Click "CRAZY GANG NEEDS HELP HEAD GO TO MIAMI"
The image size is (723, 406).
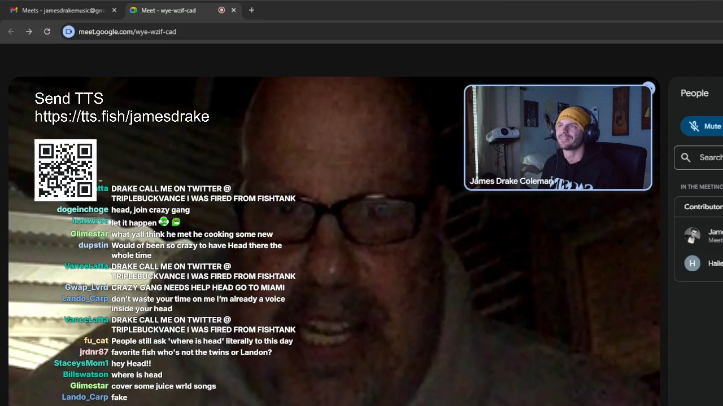point(198,288)
